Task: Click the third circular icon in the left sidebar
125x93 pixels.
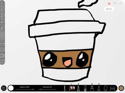Action: pyautogui.click(x=2, y=15)
